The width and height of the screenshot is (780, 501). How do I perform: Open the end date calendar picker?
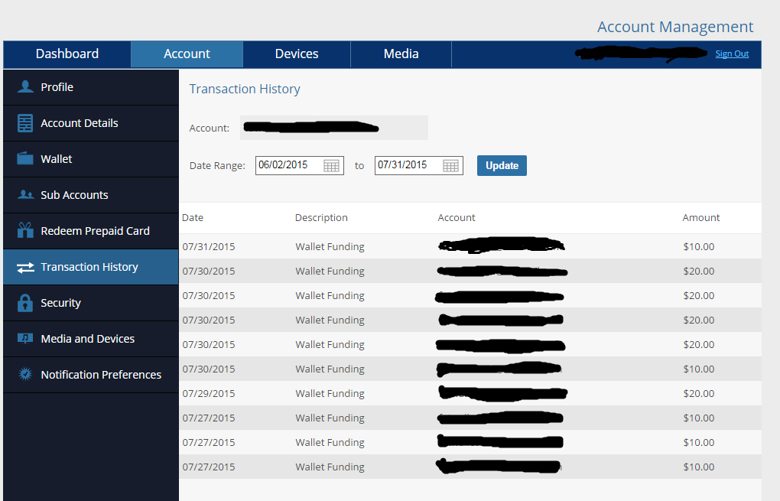450,166
